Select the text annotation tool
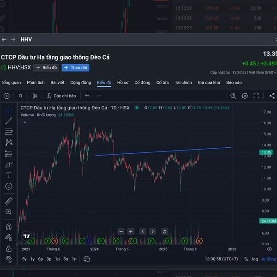This screenshot has height=277, width=277. coord(9,175)
